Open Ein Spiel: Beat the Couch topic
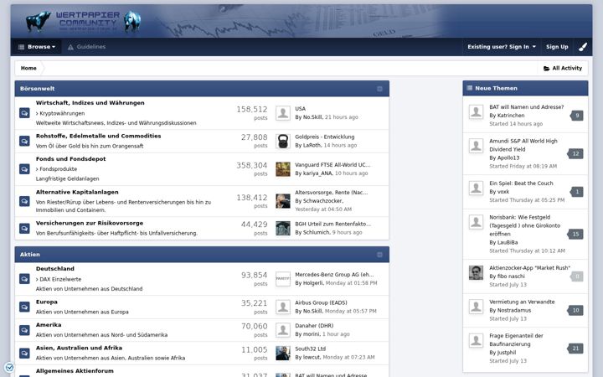603x377 pixels. click(521, 183)
